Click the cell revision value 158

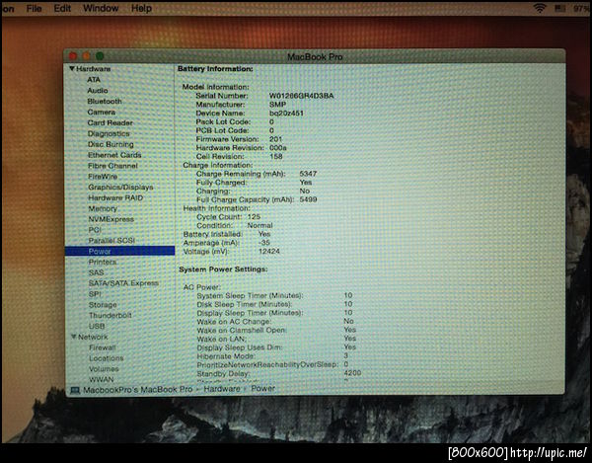(x=276, y=156)
